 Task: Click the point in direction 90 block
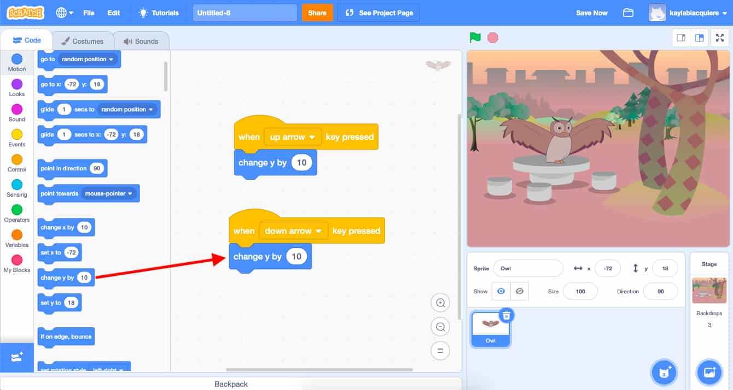[72, 168]
